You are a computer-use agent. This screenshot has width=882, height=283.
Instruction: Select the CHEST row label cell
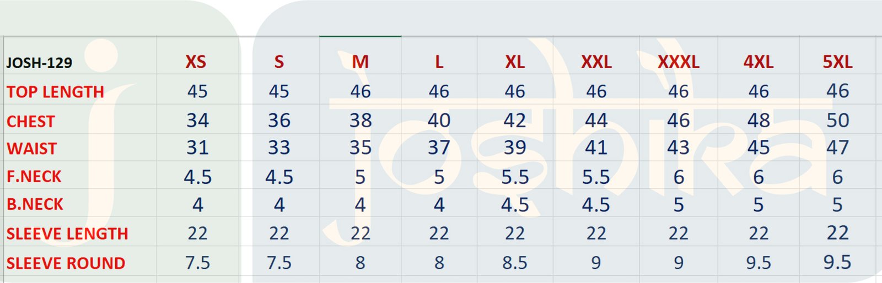(31, 121)
